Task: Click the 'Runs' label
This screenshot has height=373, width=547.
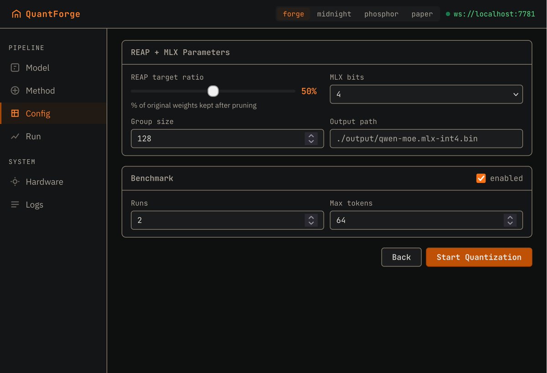Action: (139, 203)
